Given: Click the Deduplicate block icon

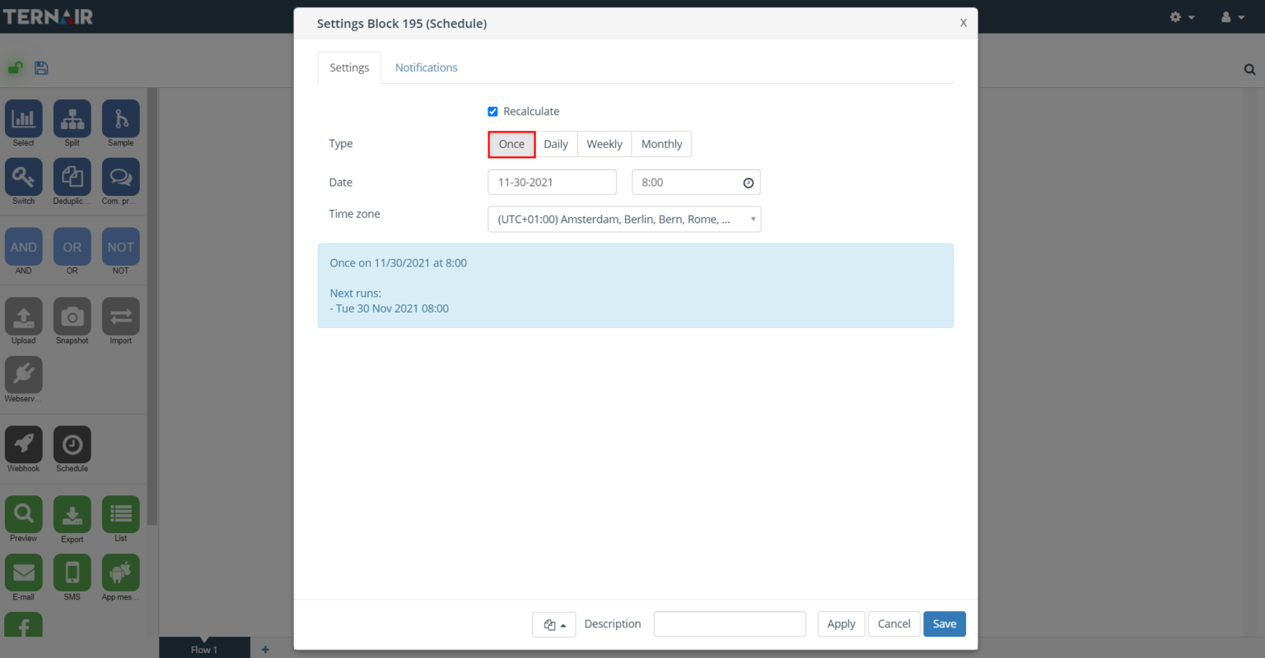Looking at the screenshot, I should [72, 177].
